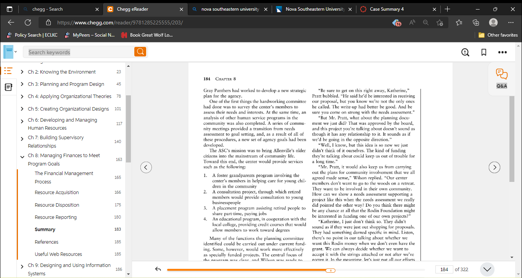Add a new browser tab
This screenshot has width=522, height=278.
coord(448,9)
